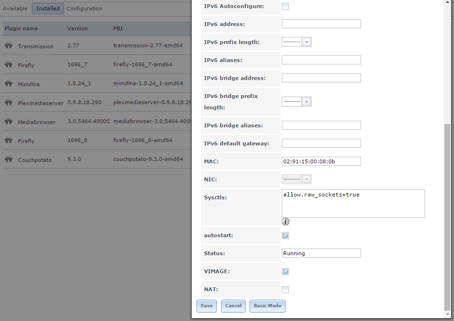
Task: Click the scrollbar down arrow
Action: tap(447, 314)
